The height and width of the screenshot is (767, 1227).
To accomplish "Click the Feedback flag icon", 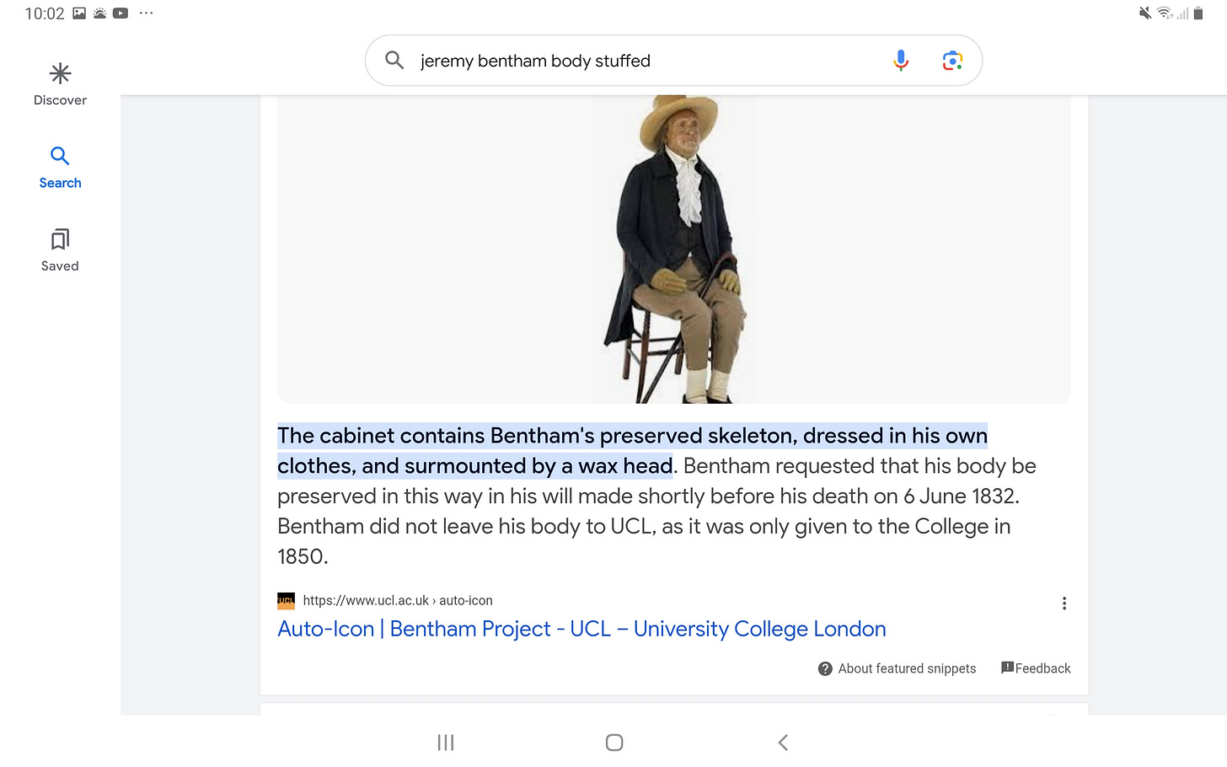I will (x=1007, y=668).
